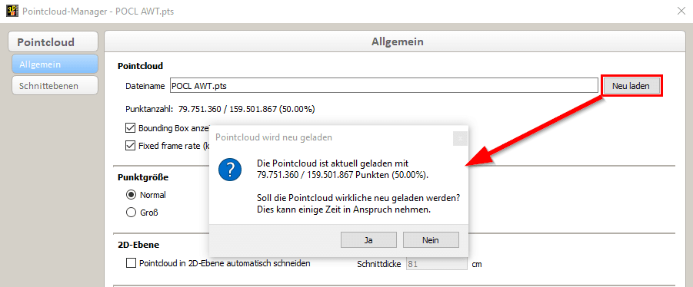Viewport: 693px width, 287px height.
Task: Select the Normal point size option
Action: (131, 194)
